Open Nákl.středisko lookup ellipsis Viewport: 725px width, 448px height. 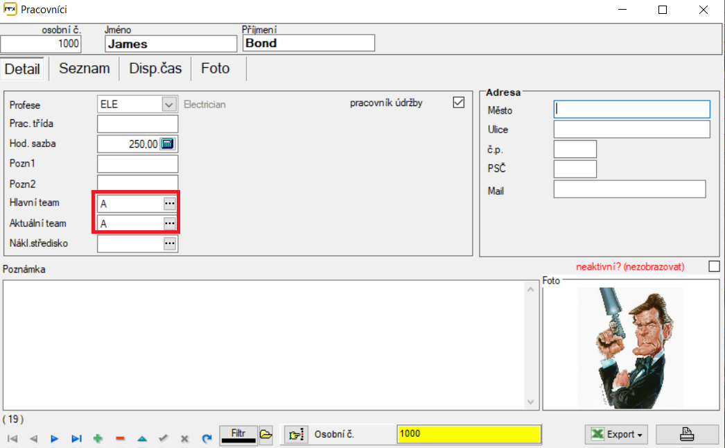pyautogui.click(x=170, y=243)
